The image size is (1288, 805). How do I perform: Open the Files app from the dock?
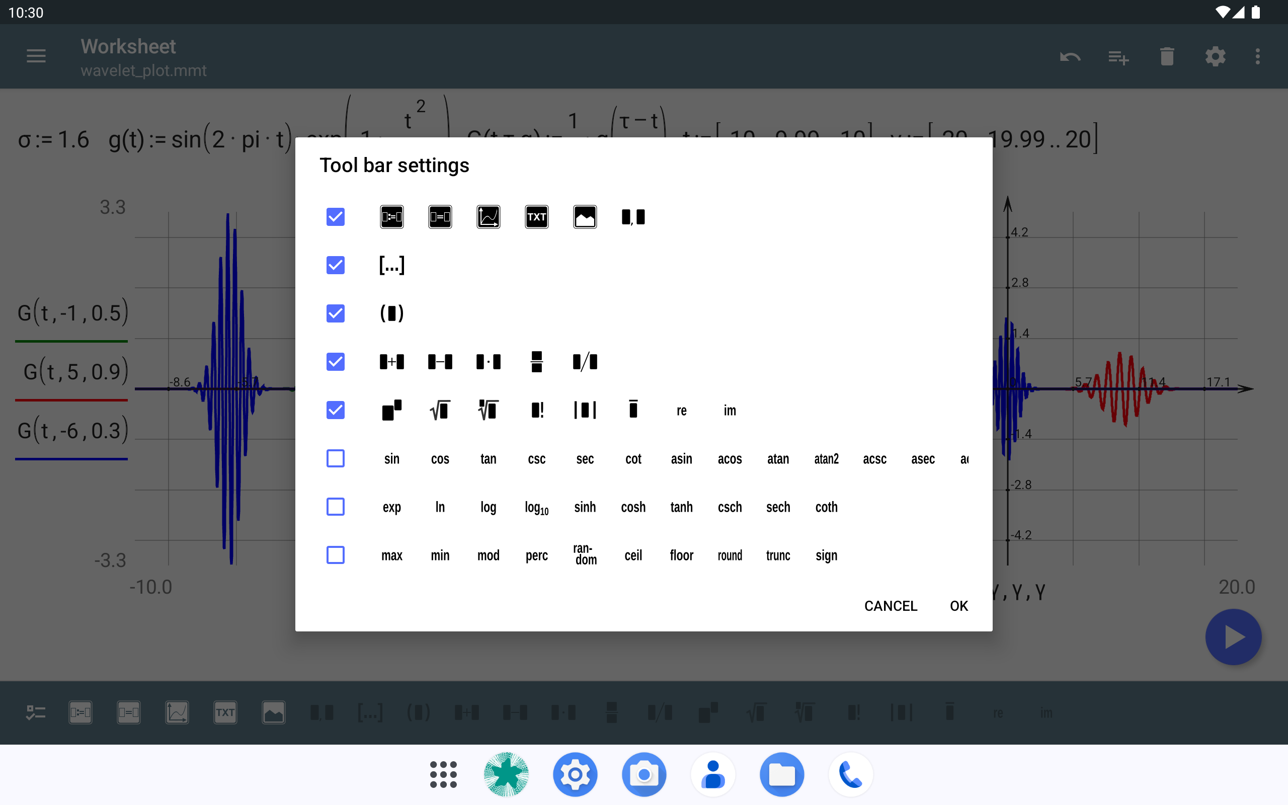click(782, 775)
